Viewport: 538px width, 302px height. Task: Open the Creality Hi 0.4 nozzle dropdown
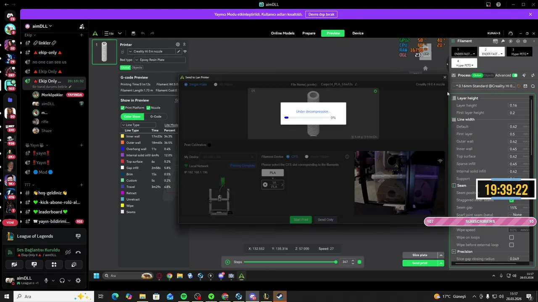[x=151, y=52]
